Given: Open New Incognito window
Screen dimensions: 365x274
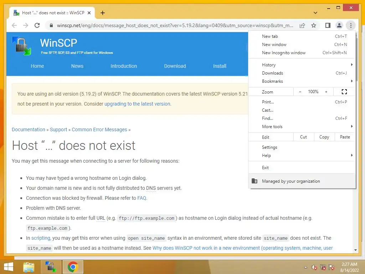Looking at the screenshot, I should pos(302,53).
